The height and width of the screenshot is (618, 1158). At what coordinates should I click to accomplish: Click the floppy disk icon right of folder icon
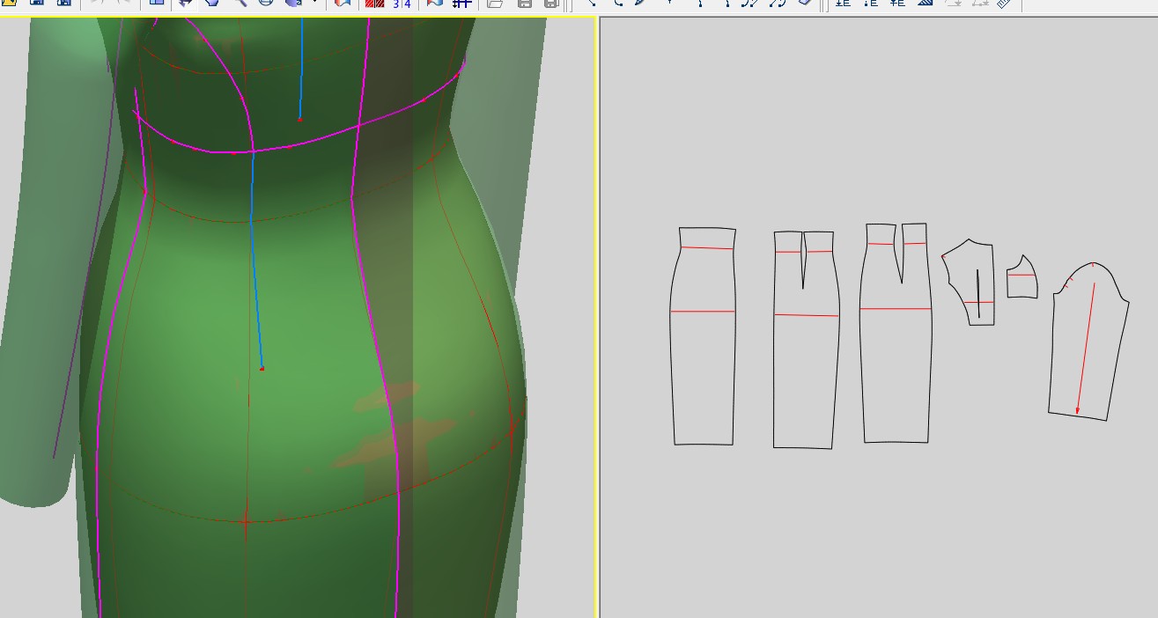tap(524, 4)
